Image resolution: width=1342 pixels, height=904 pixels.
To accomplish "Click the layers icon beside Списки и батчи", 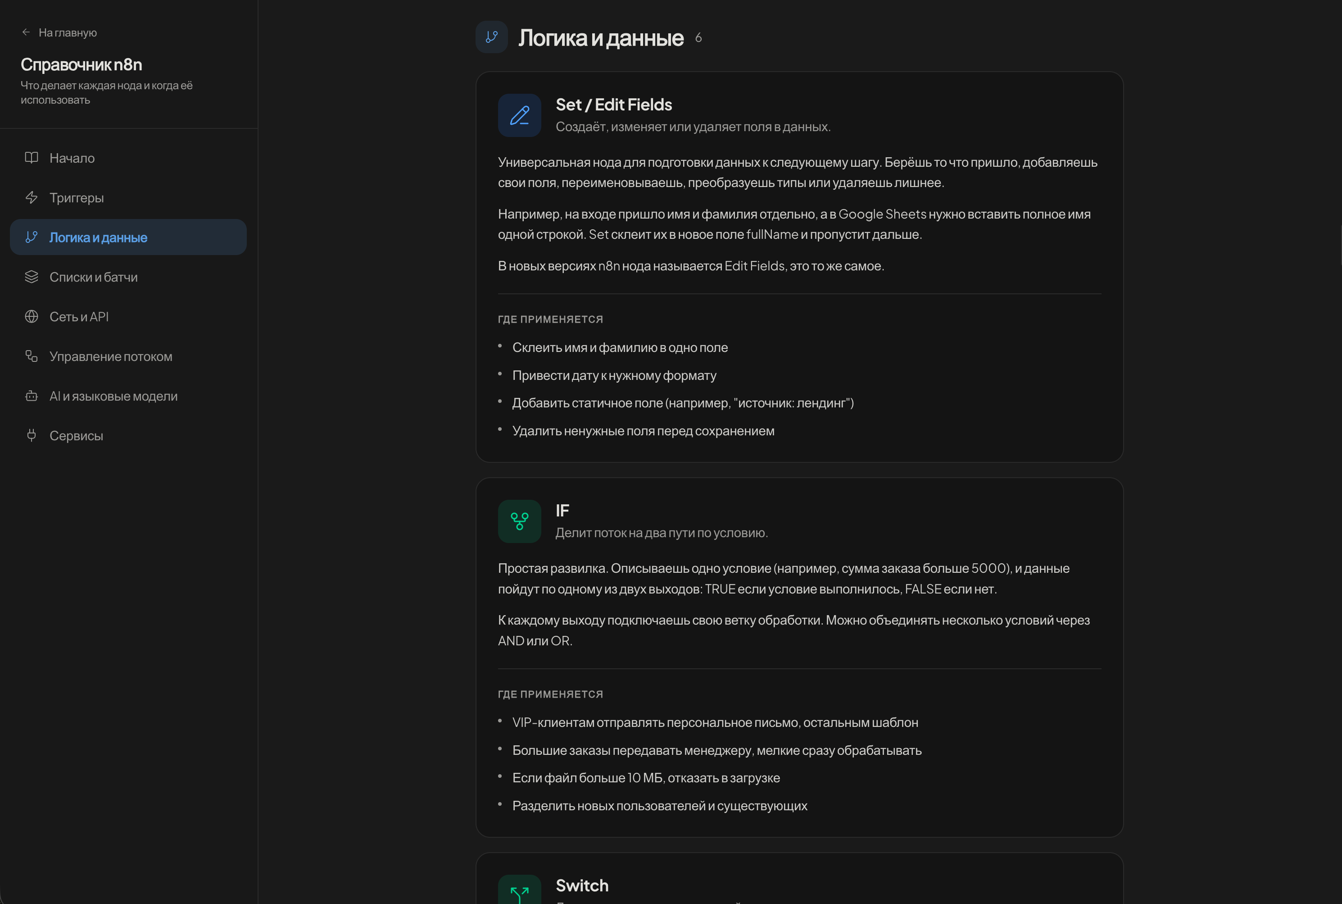I will (x=32, y=277).
